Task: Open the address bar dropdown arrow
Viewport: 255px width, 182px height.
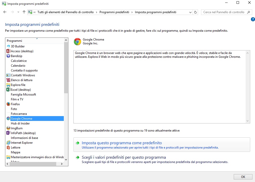Action: point(190,12)
